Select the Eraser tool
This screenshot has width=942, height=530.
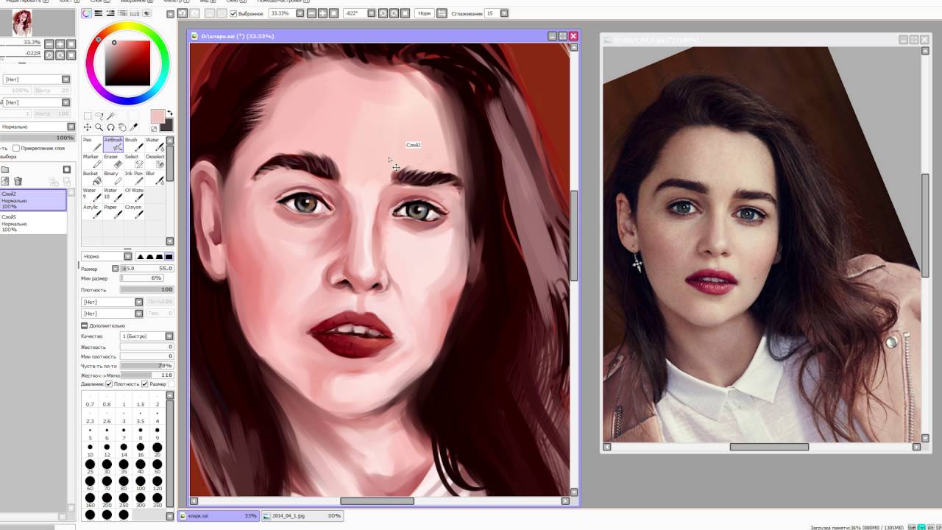[x=113, y=160]
